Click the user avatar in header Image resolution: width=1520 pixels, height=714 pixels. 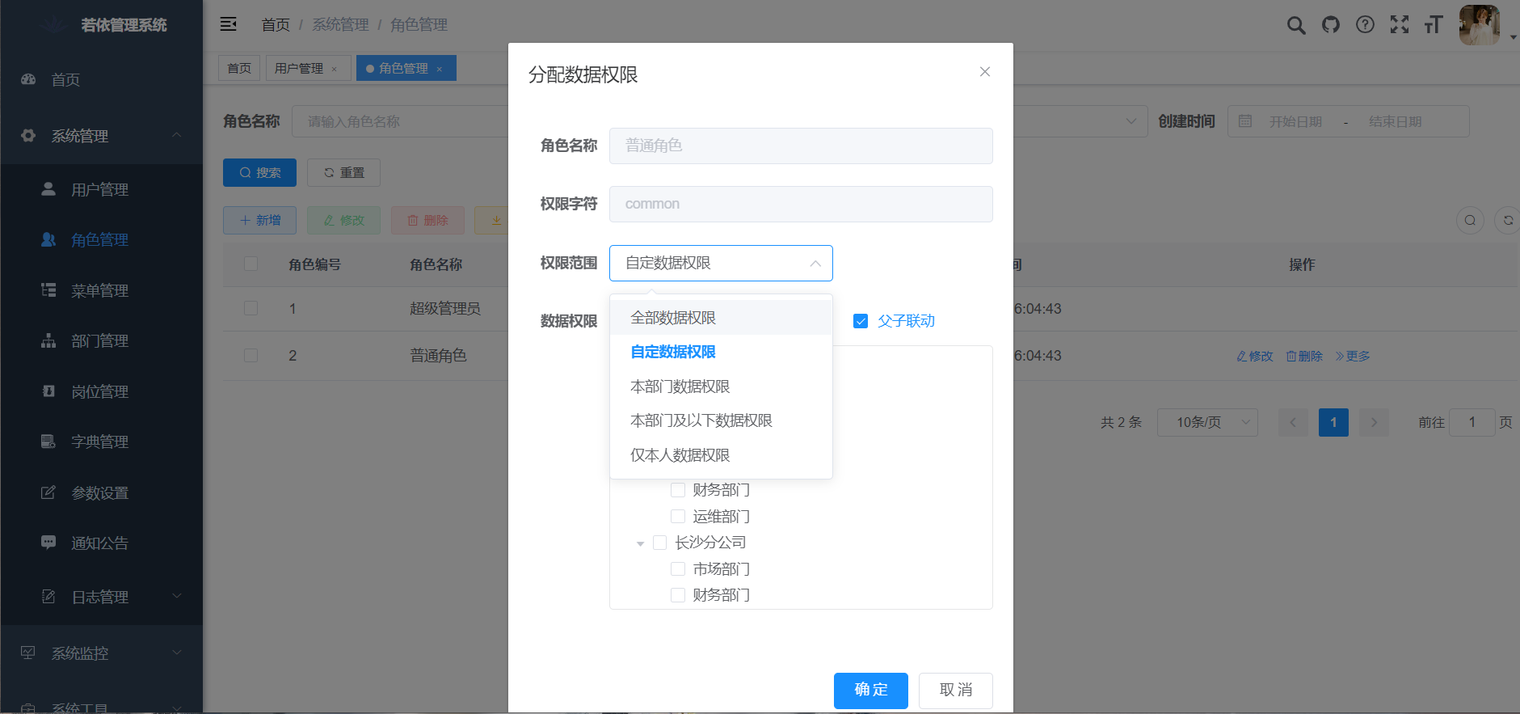point(1479,25)
